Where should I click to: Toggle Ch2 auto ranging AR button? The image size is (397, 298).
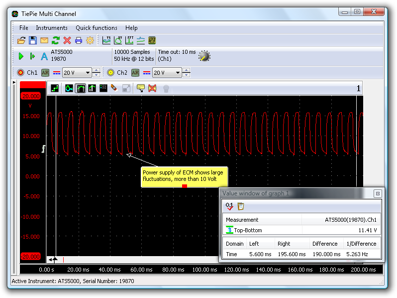tap(135, 73)
